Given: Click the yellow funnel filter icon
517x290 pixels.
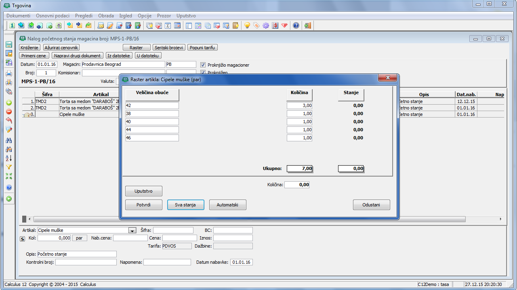Looking at the screenshot, I should tap(8, 167).
